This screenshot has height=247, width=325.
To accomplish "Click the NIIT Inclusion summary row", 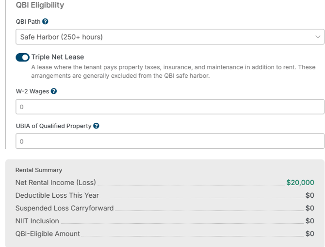I will tap(165, 221).
